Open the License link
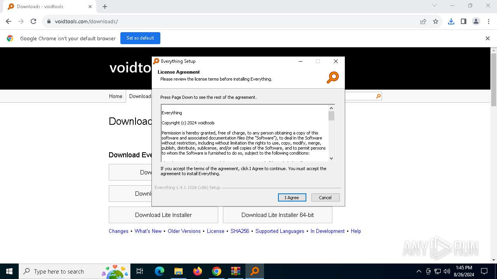Image resolution: width=497 pixels, height=279 pixels. click(x=215, y=231)
